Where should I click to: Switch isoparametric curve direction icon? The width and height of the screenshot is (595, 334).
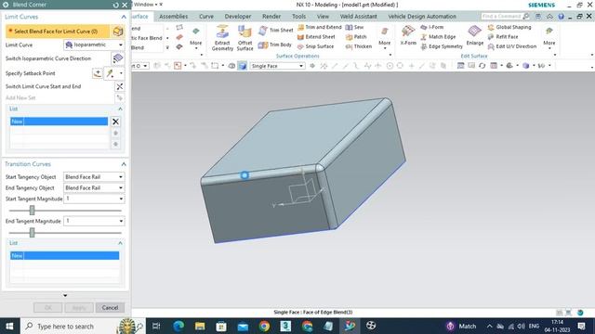pos(118,58)
